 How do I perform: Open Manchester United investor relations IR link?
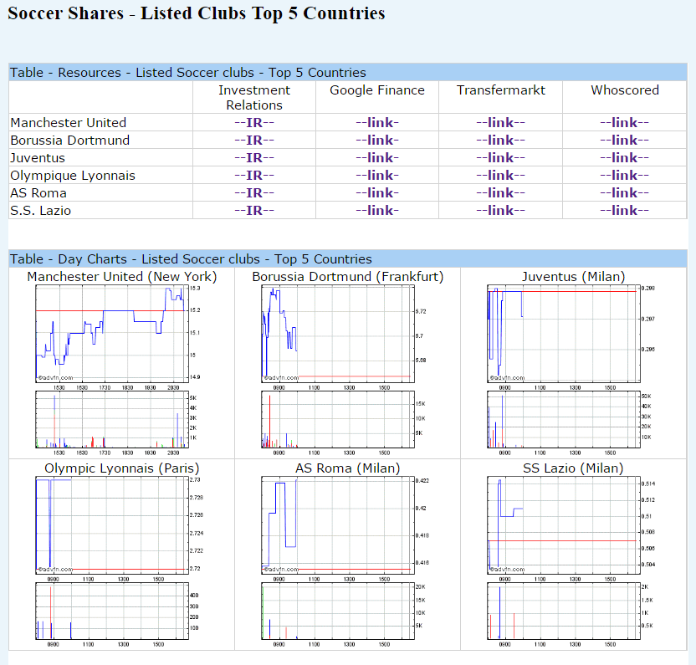pyautogui.click(x=254, y=122)
